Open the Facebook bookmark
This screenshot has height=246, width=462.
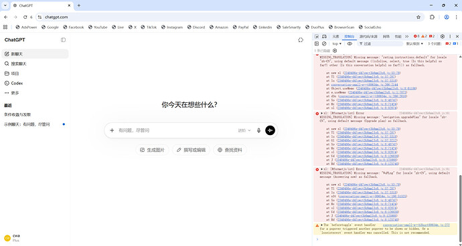74,27
